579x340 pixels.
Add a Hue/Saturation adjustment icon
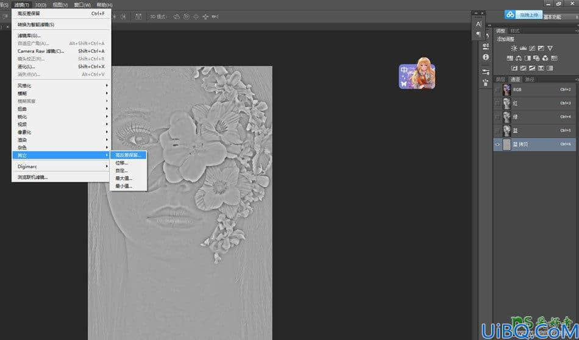pyautogui.click(x=510, y=58)
